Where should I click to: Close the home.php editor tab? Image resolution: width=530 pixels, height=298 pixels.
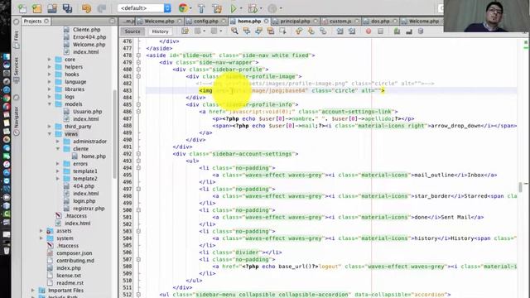pos(267,22)
